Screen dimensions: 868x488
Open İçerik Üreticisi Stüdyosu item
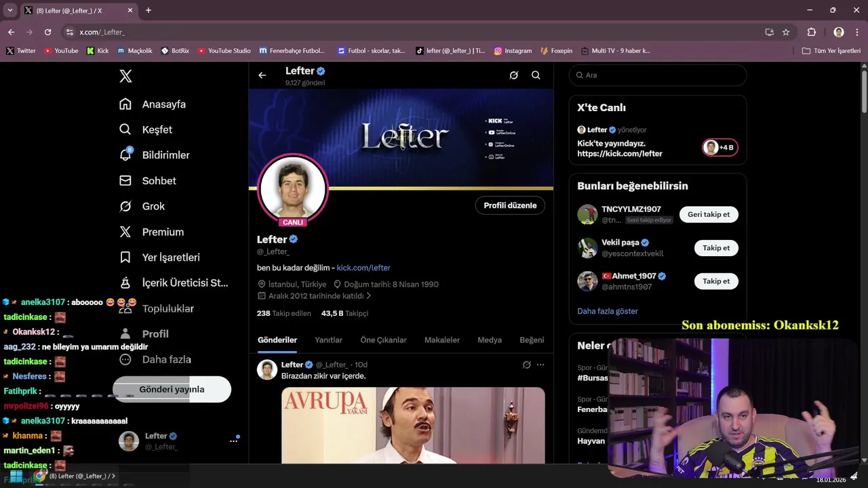(174, 283)
